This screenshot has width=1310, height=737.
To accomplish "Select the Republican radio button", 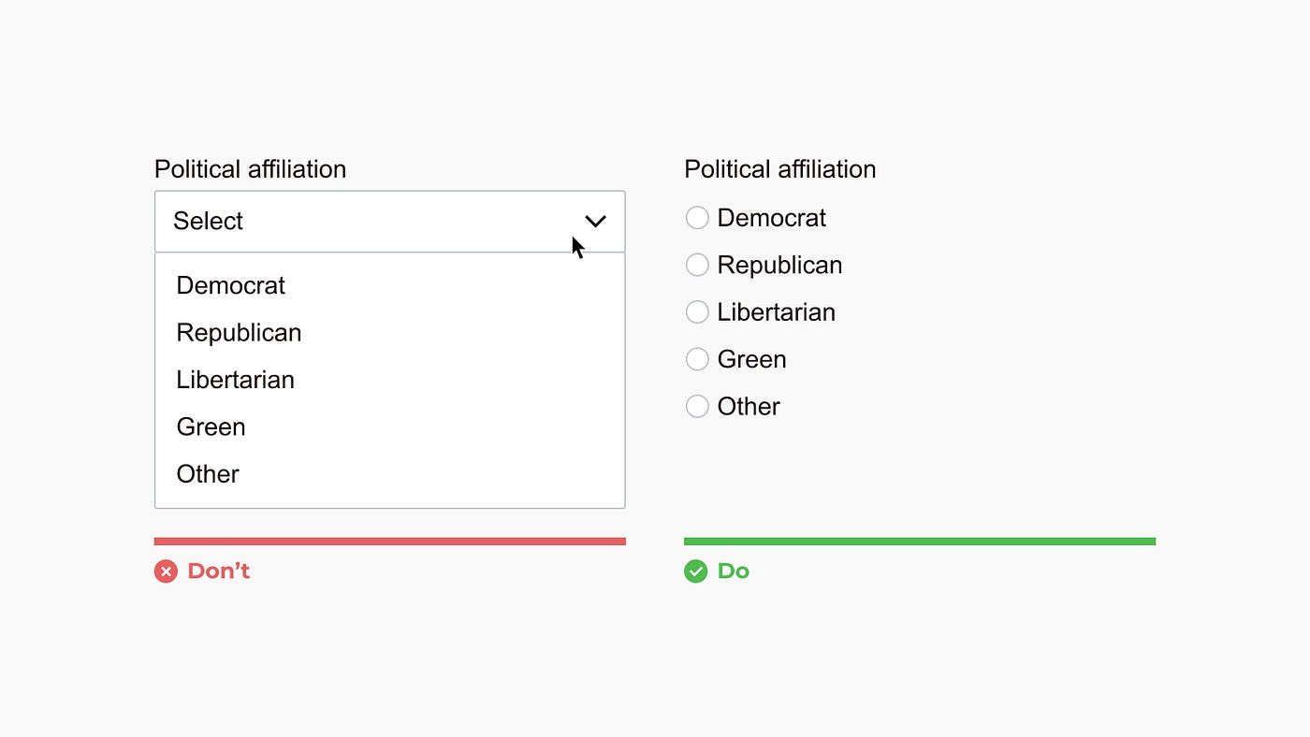I will tap(697, 265).
